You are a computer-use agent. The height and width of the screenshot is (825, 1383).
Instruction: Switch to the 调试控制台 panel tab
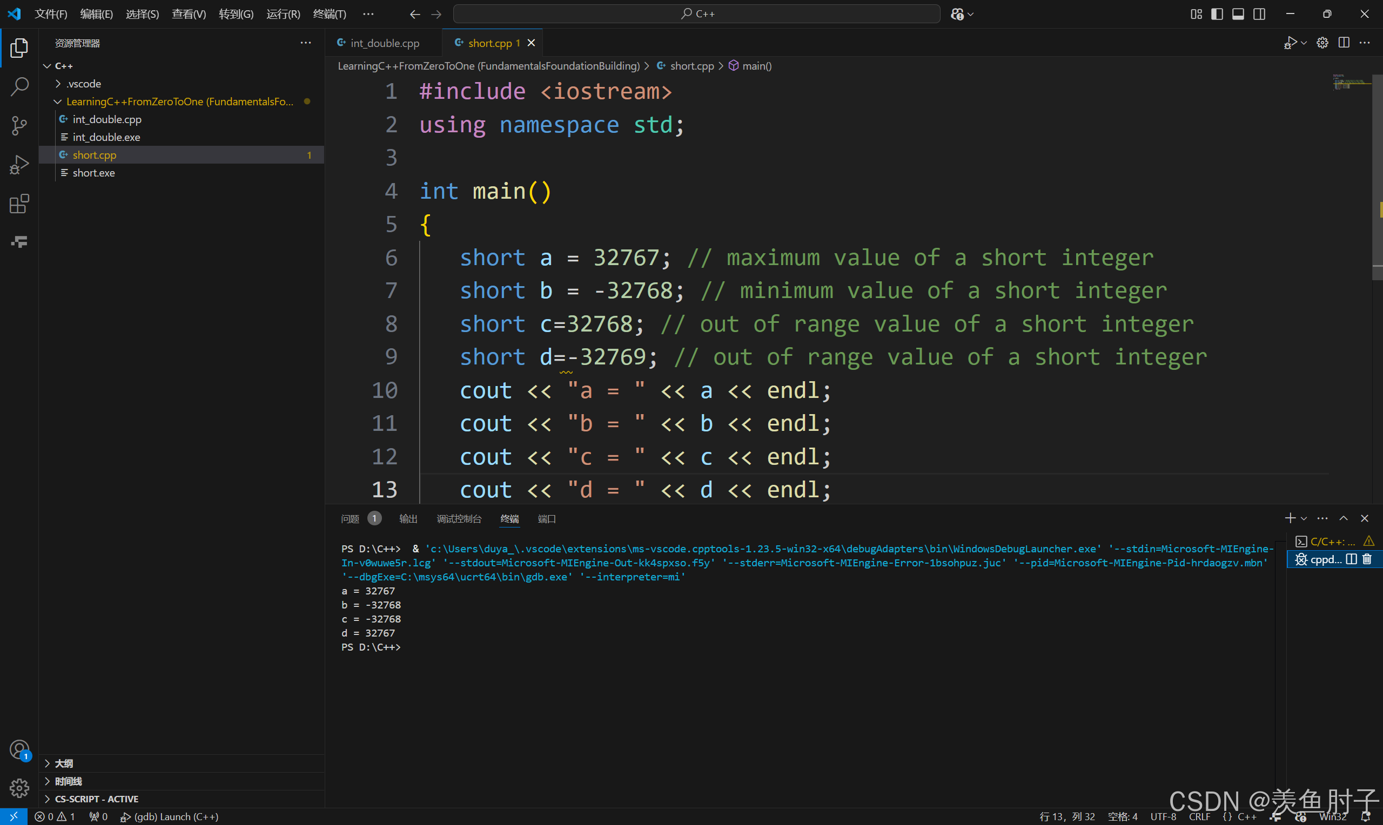pos(459,519)
